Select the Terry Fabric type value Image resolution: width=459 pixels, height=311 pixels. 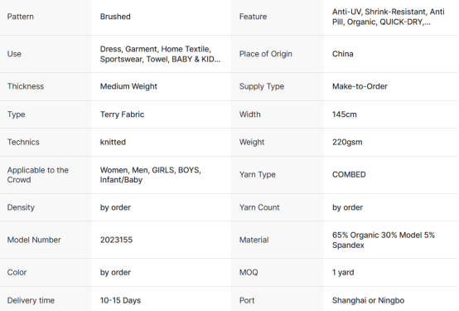point(122,114)
